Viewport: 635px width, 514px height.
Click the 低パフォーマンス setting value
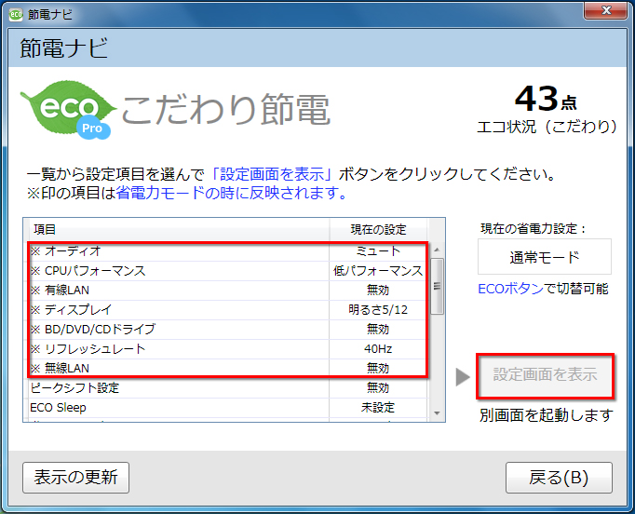coord(378,271)
